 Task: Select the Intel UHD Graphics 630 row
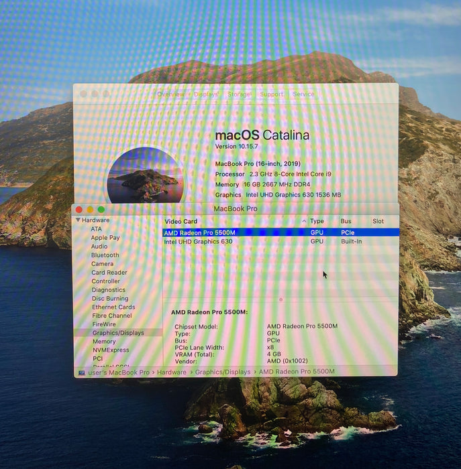point(281,241)
